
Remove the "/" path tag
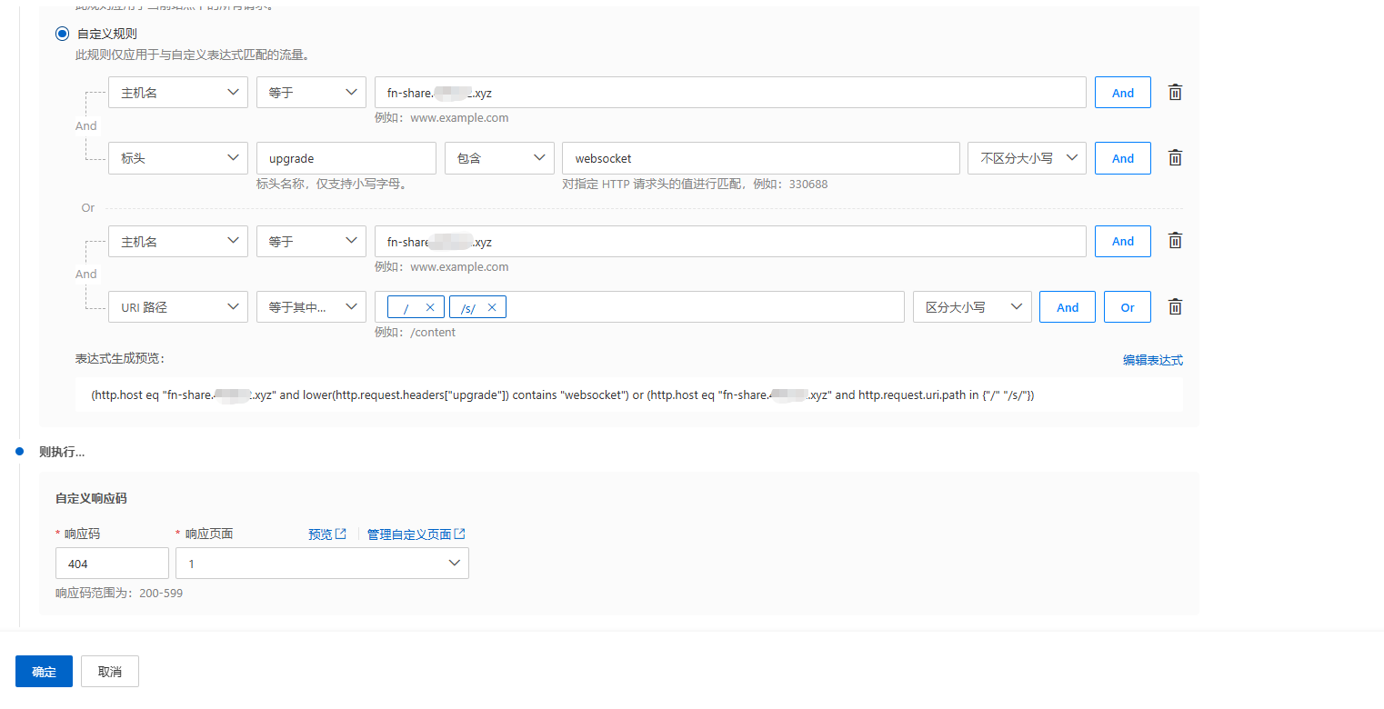(430, 307)
